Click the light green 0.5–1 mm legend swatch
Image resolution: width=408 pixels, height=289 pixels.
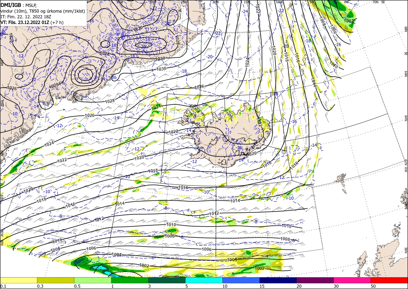[x=93, y=280]
